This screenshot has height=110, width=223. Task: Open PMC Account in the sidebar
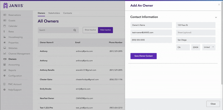(15, 84)
